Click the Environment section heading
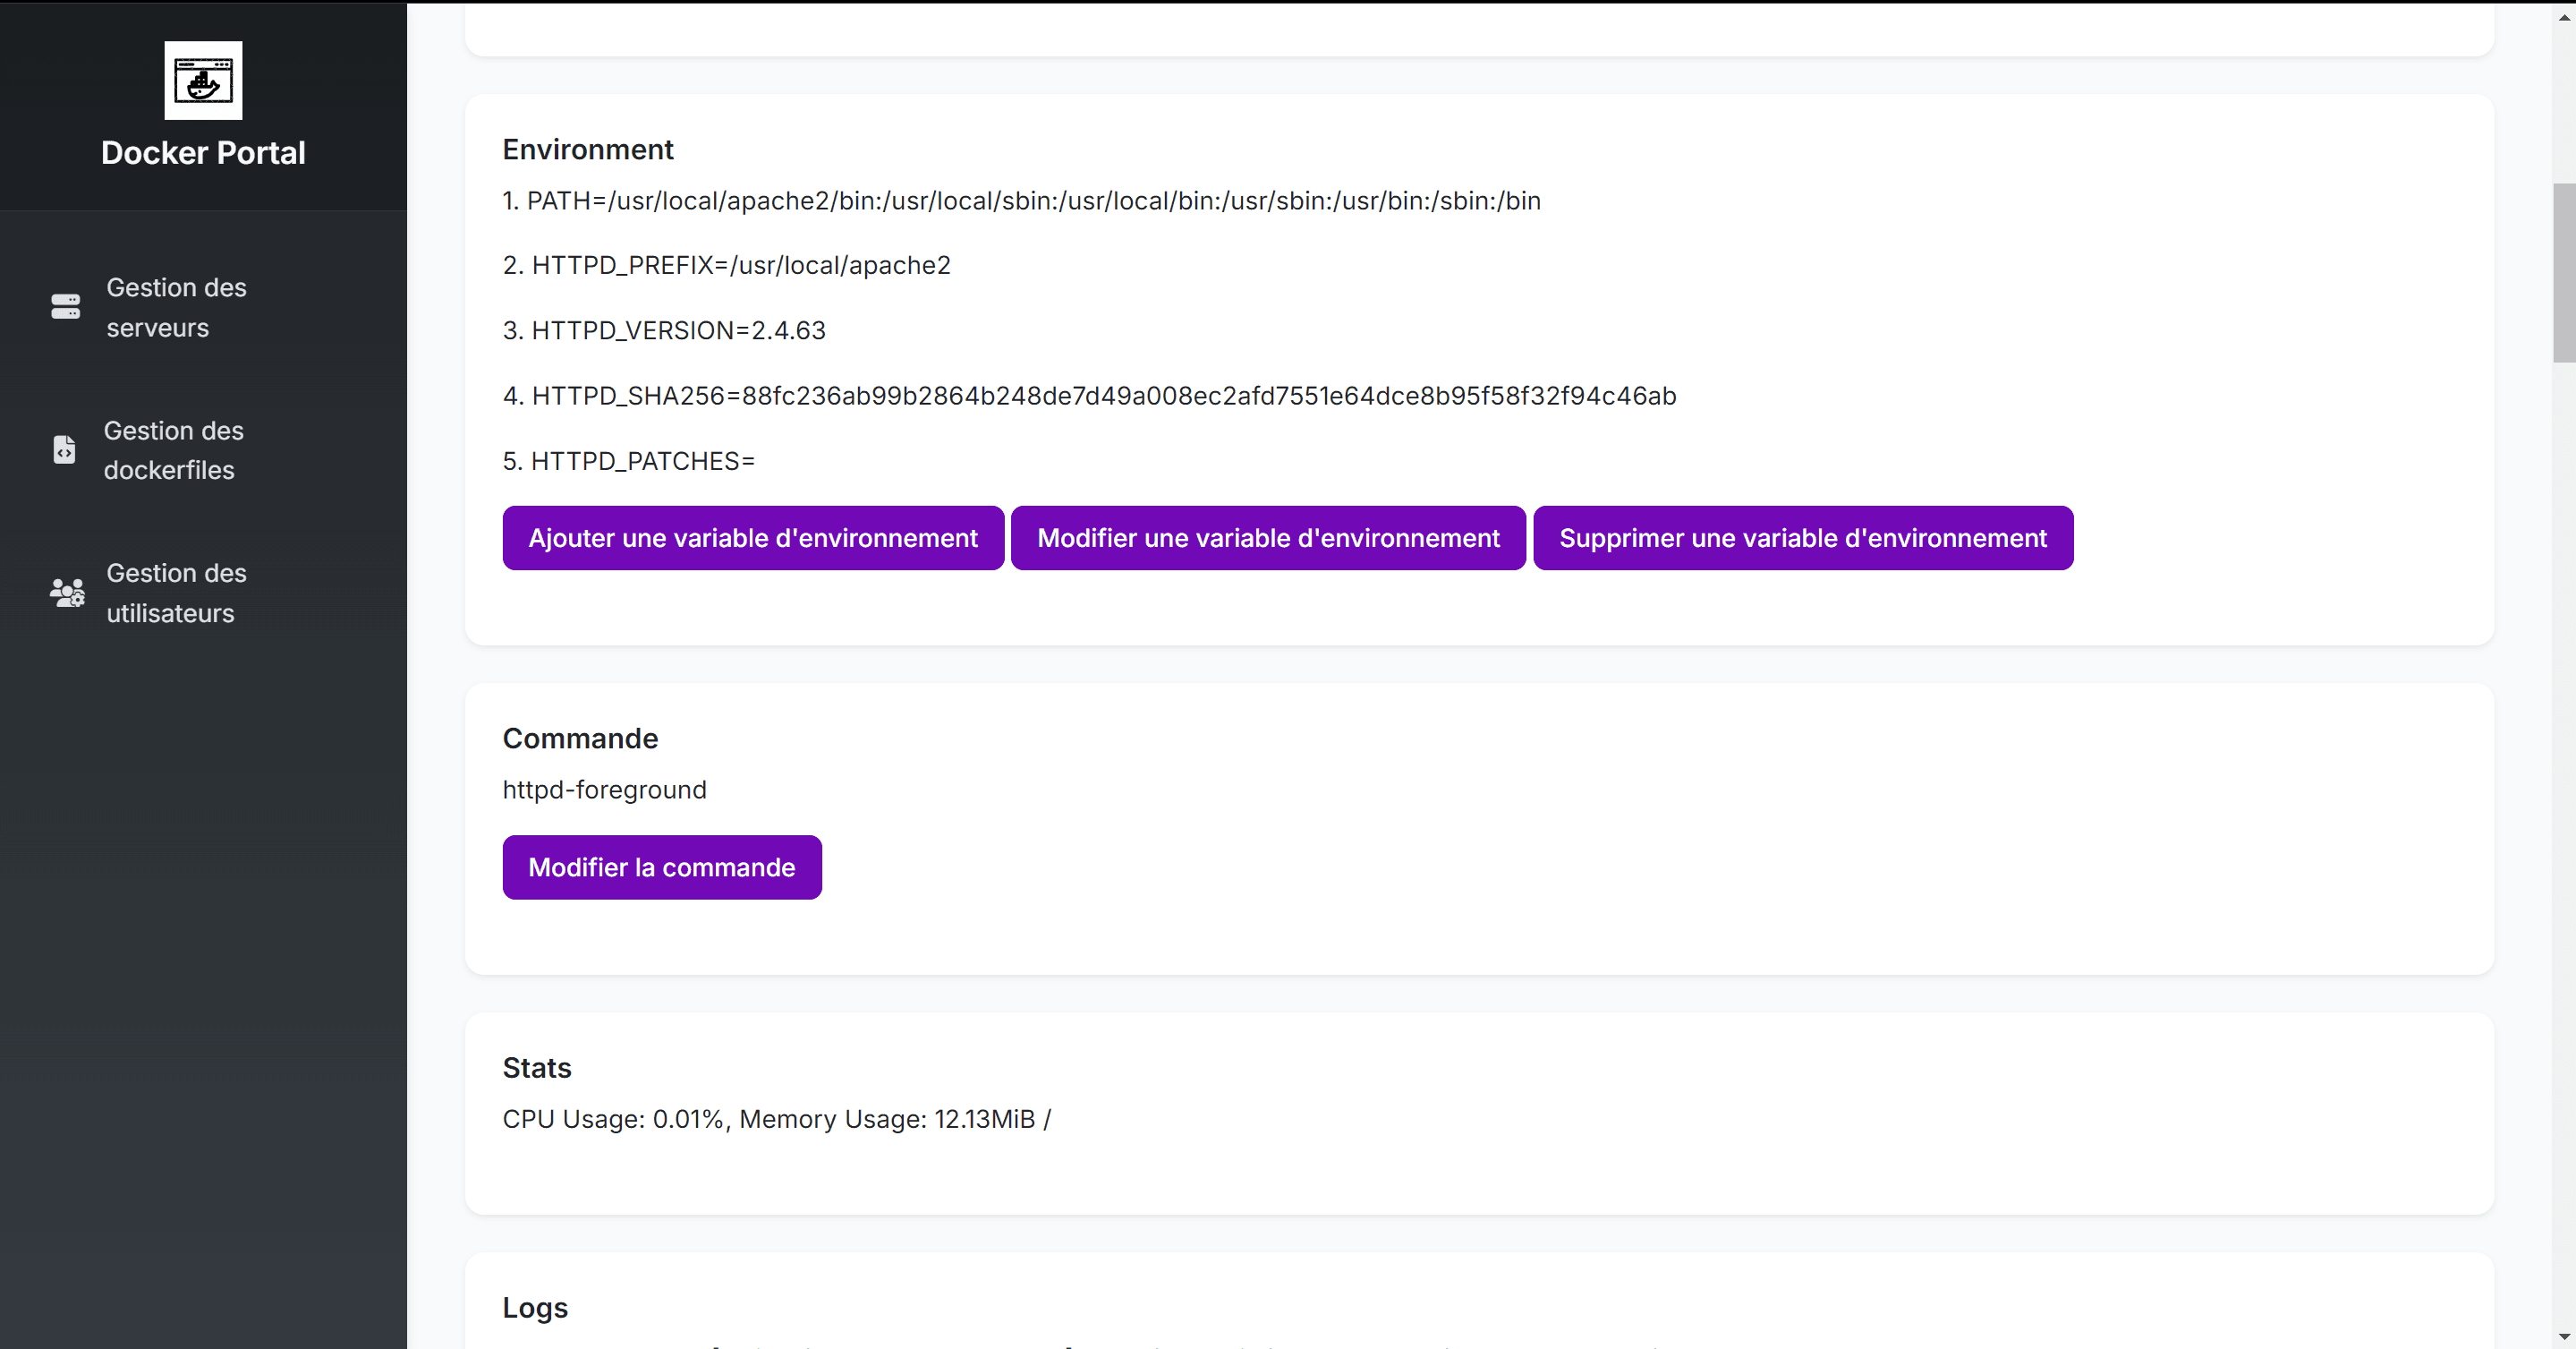This screenshot has width=2576, height=1349. point(588,149)
